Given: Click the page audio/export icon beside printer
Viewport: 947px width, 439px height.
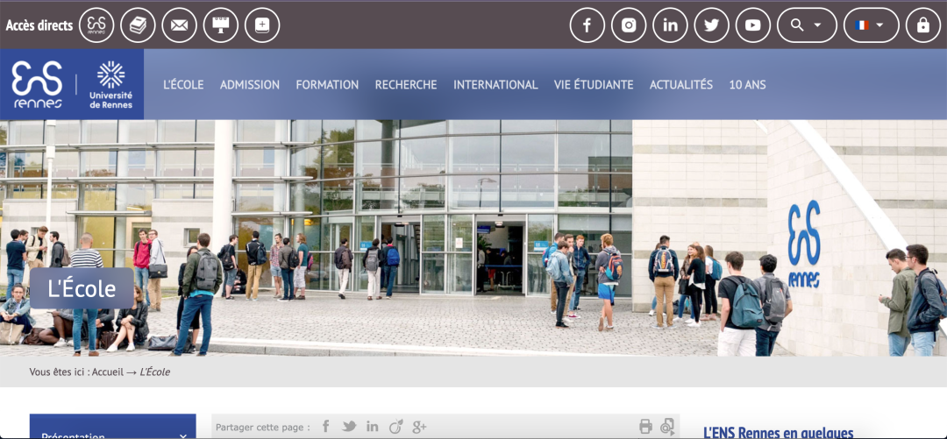Looking at the screenshot, I should (x=666, y=427).
